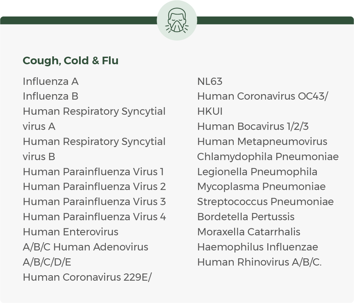Viewport: 354px width, 303px height.
Task: Click the coughing person icon
Action: (x=177, y=21)
